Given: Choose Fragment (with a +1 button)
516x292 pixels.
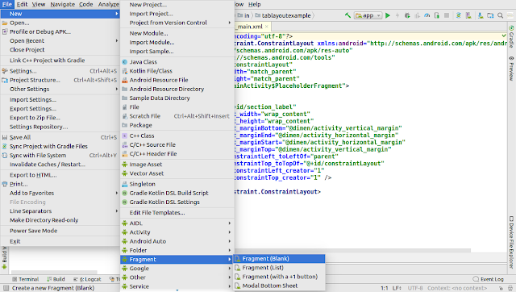Looking at the screenshot, I should click(279, 277).
